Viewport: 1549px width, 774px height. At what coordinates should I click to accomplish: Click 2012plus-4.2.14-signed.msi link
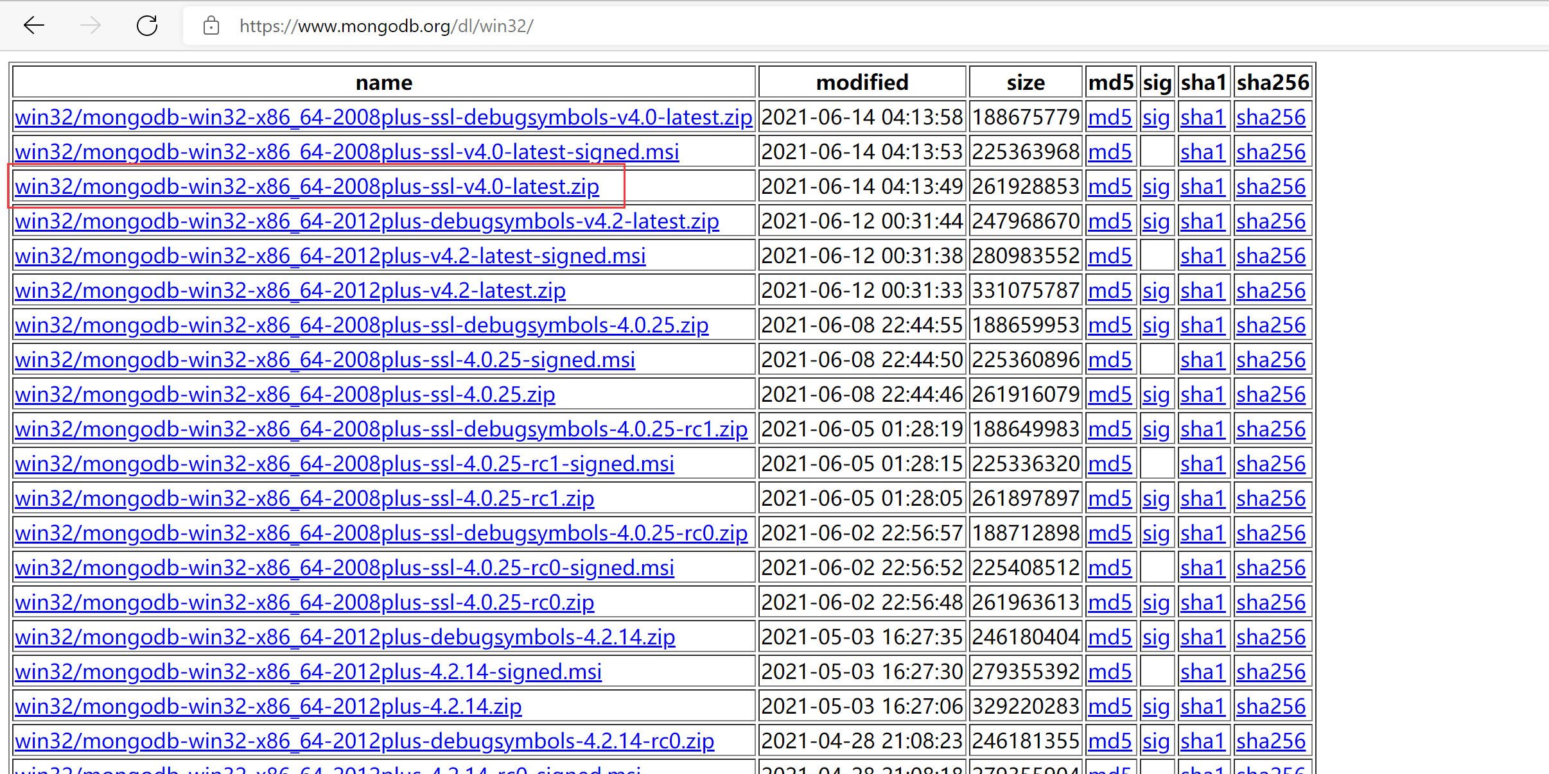click(x=308, y=672)
